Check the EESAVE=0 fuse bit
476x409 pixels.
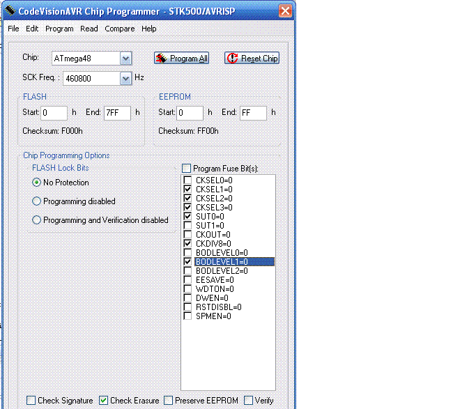click(x=187, y=279)
